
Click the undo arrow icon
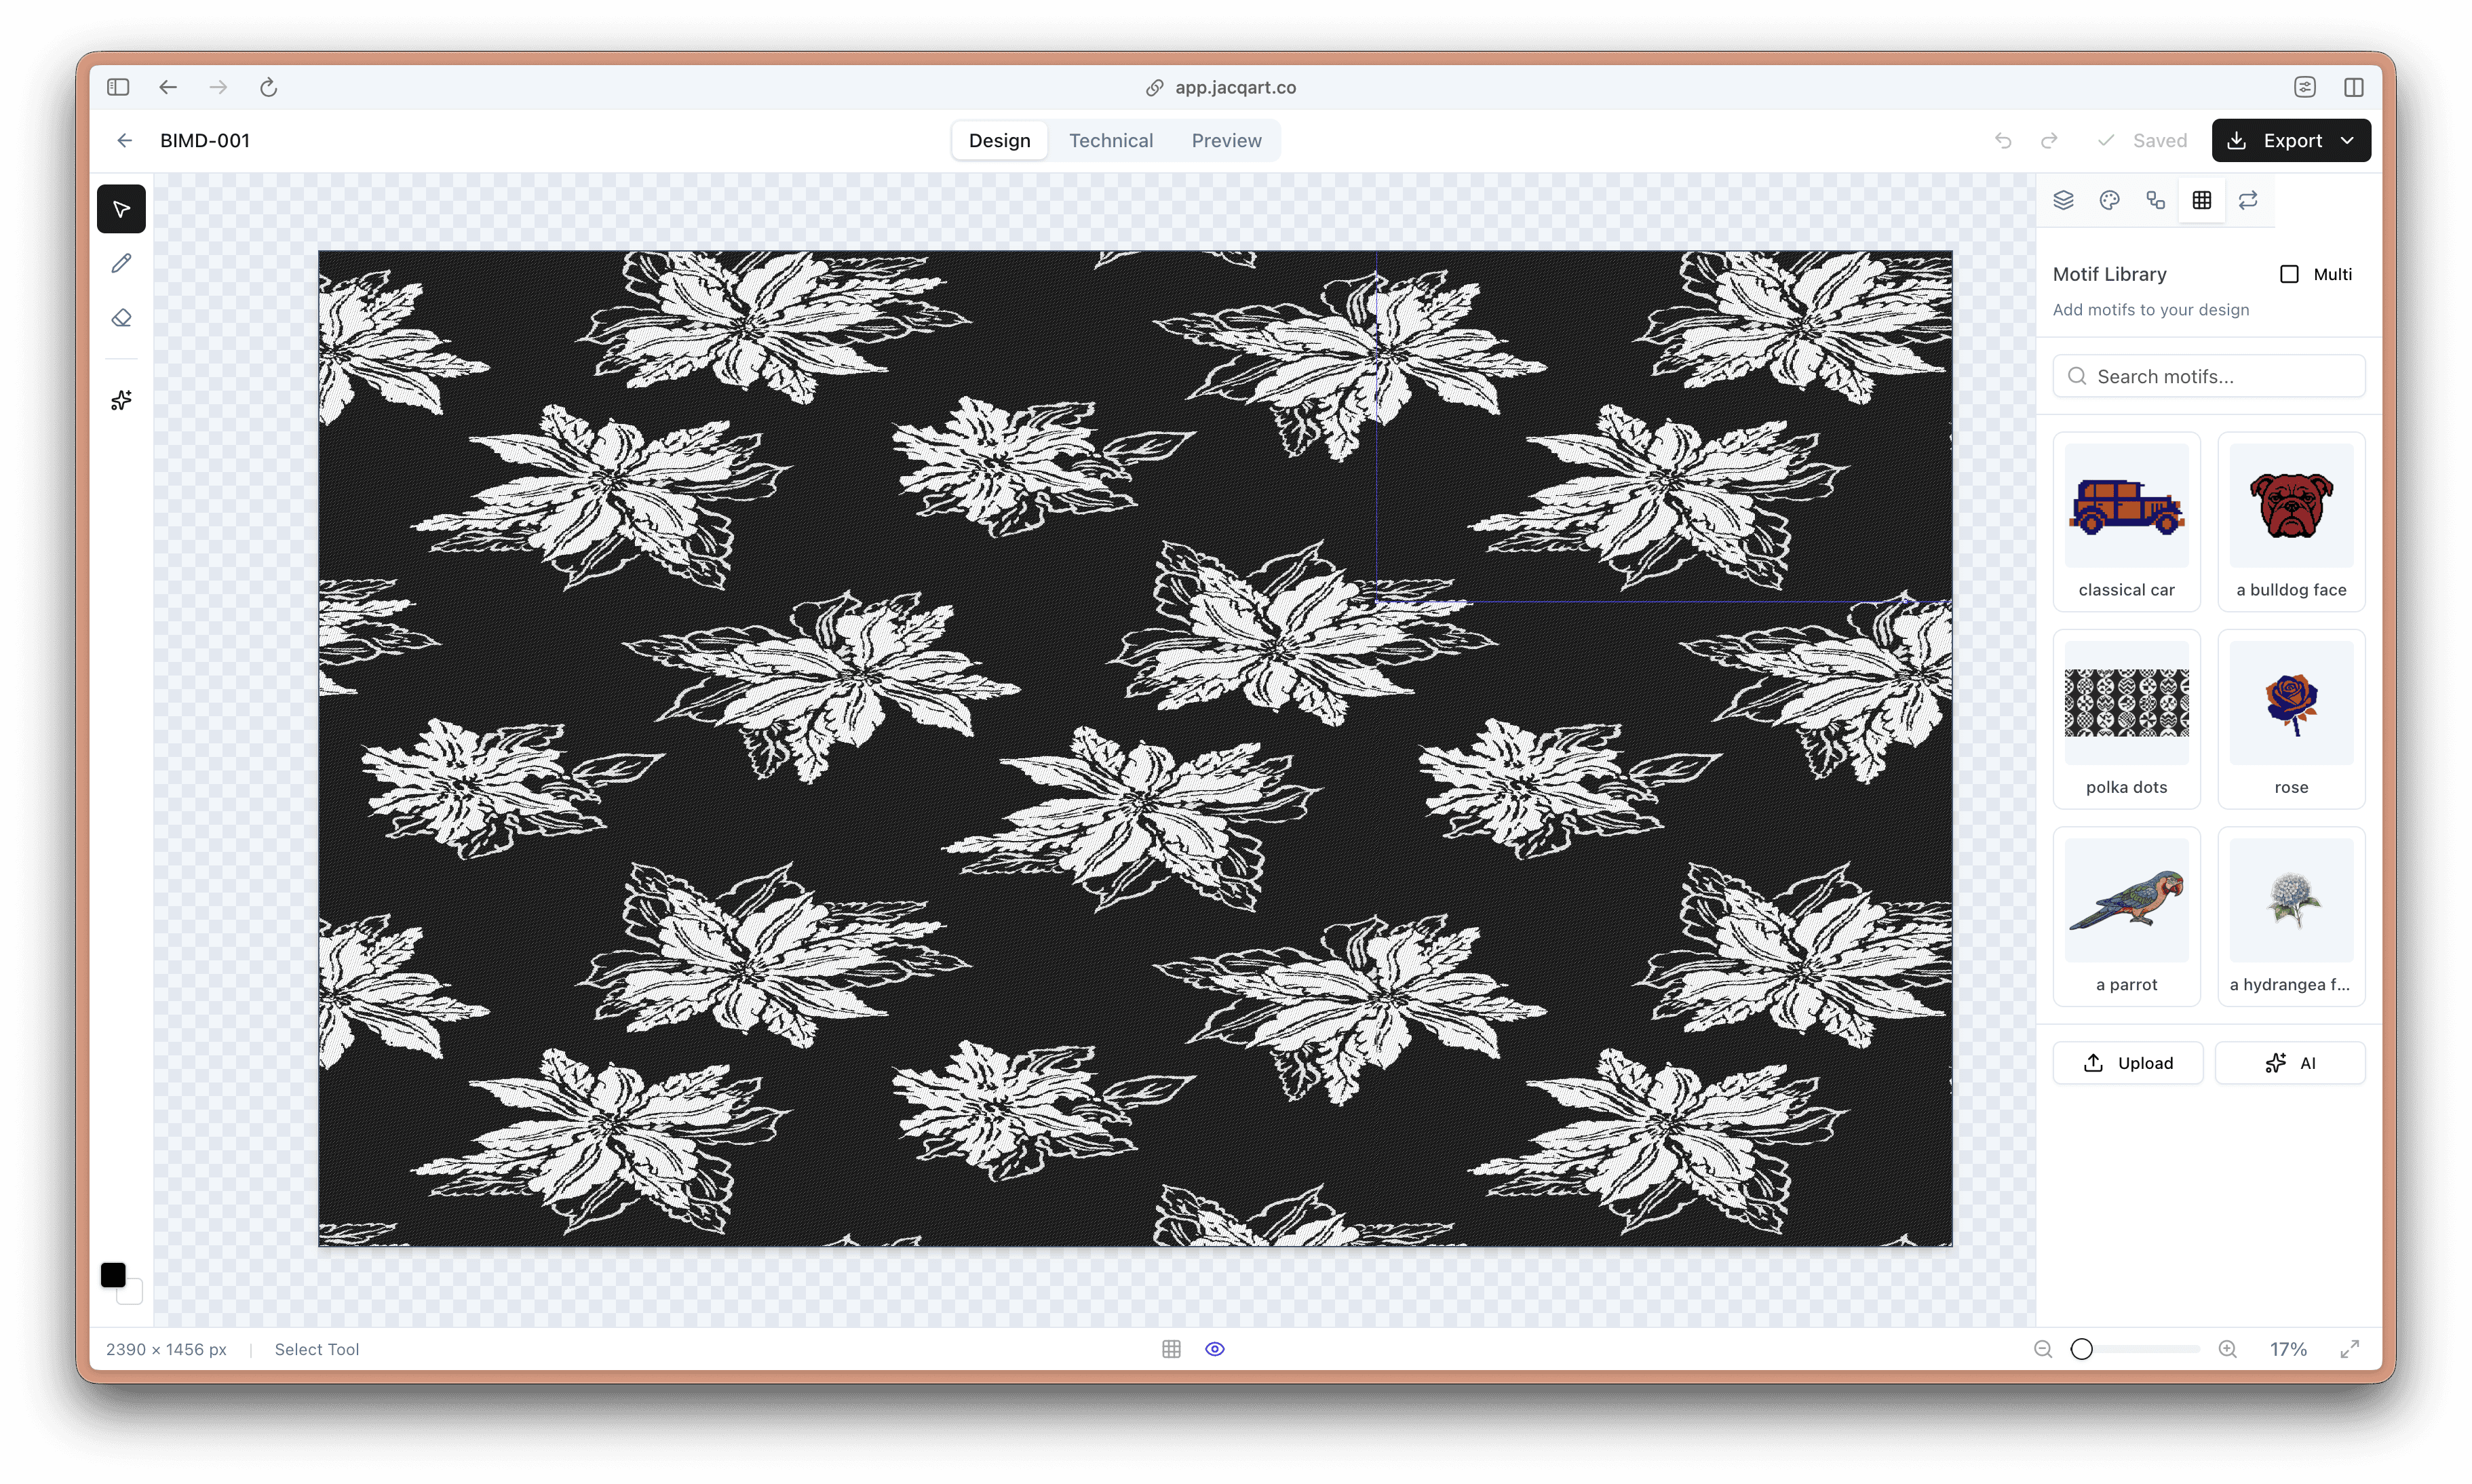[x=2002, y=141]
